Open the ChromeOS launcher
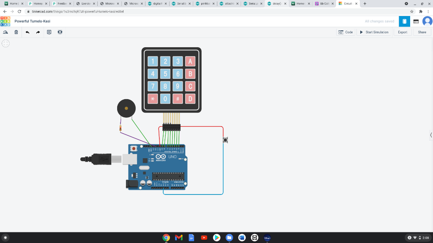The height and width of the screenshot is (243, 433). 5,238
